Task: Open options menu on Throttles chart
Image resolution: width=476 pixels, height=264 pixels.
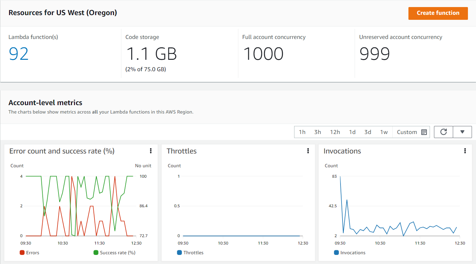Action: pyautogui.click(x=308, y=151)
